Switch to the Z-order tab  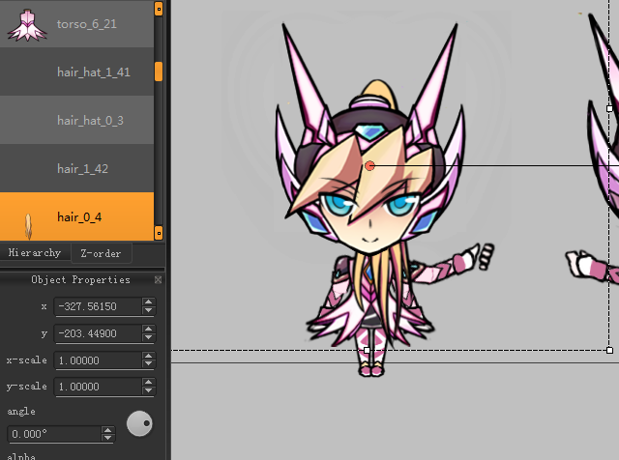point(101,253)
